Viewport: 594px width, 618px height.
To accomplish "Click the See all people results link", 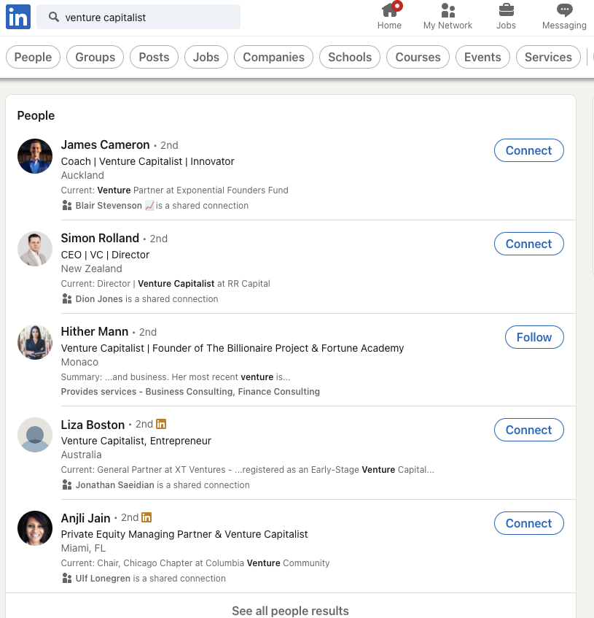I will pyautogui.click(x=290, y=611).
